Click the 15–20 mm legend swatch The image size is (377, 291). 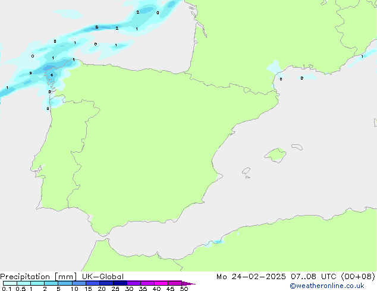(93, 283)
